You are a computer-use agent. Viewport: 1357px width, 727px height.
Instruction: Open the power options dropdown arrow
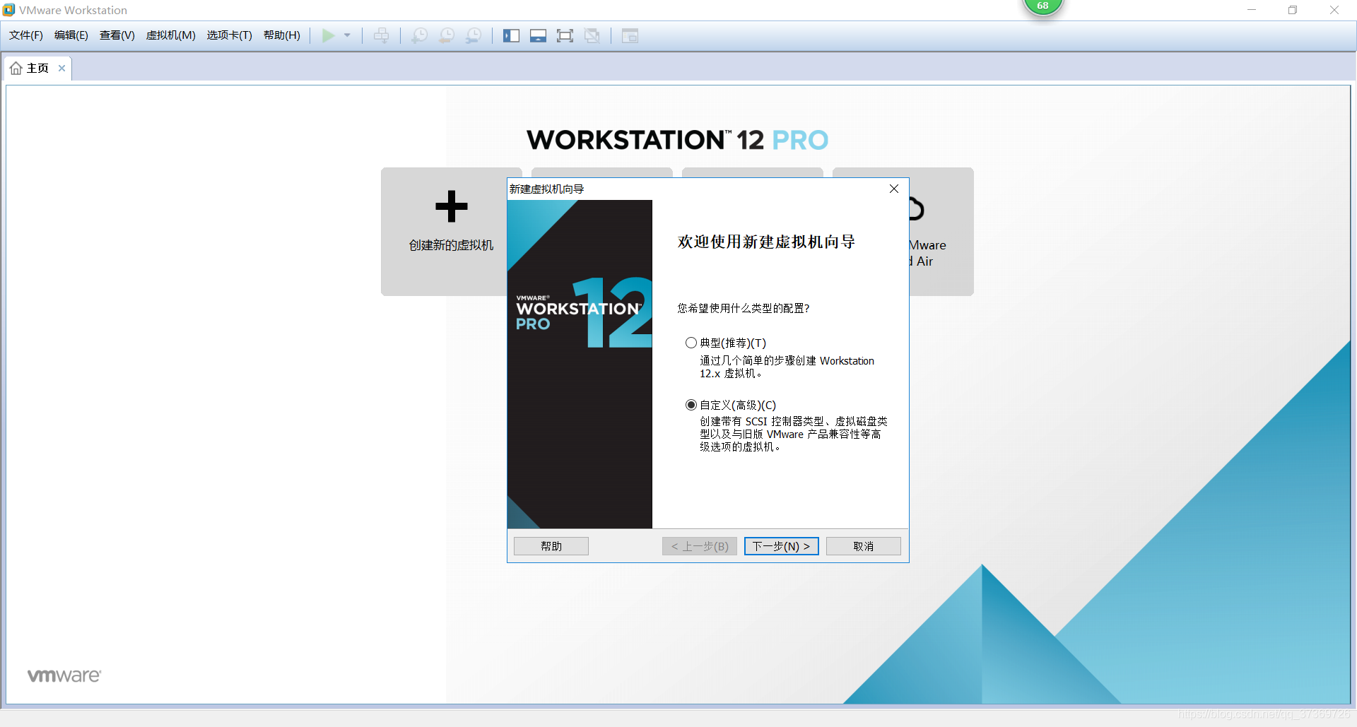(x=347, y=35)
